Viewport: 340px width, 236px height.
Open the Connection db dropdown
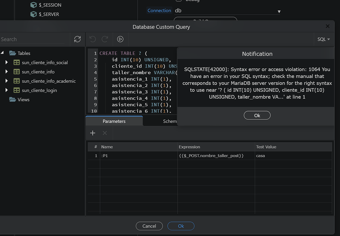coord(279,11)
